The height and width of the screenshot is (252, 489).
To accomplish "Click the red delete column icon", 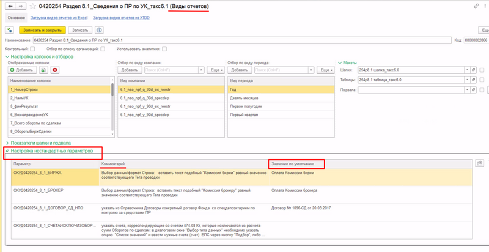I will (54, 70).
